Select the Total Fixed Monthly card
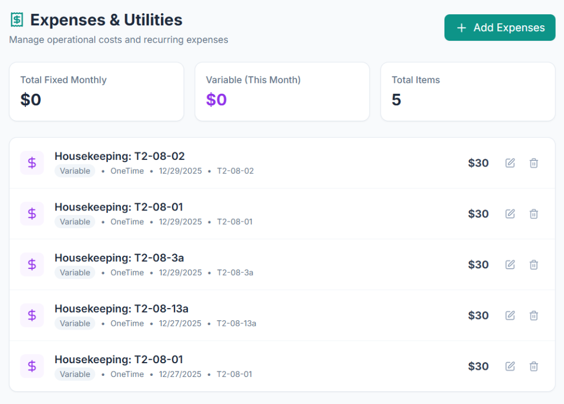This screenshot has height=404, width=564. coord(96,91)
